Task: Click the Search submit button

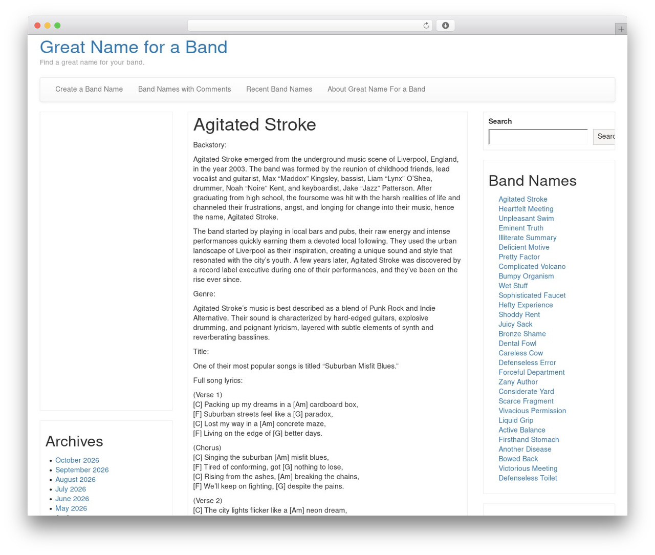Action: [x=604, y=137]
